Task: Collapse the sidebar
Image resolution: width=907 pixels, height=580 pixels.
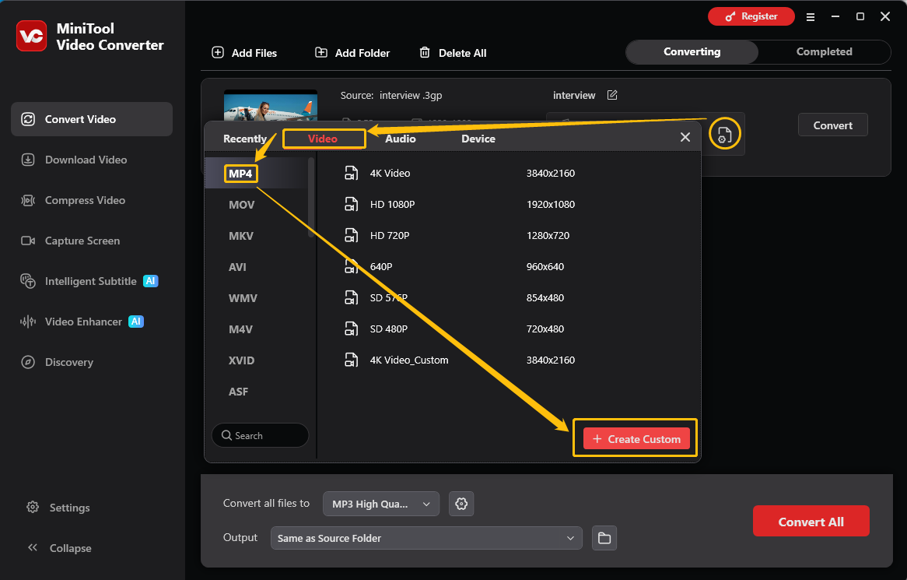Action: coord(59,548)
